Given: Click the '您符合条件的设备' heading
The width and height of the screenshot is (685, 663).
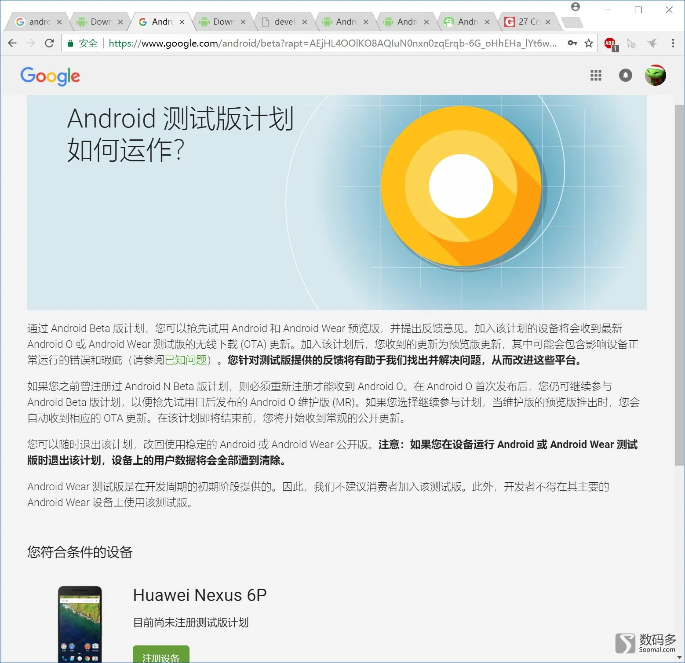Looking at the screenshot, I should pos(80,552).
